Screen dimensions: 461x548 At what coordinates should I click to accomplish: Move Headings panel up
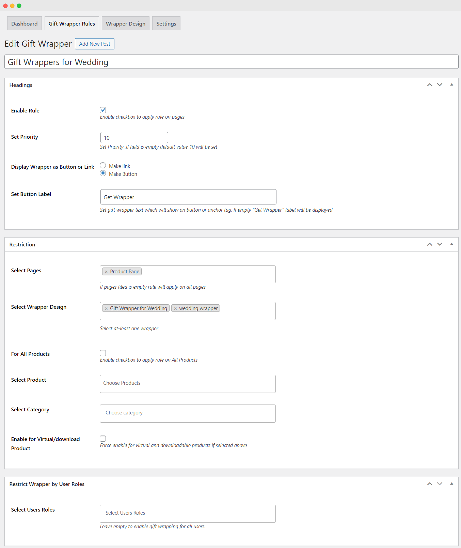[430, 85]
